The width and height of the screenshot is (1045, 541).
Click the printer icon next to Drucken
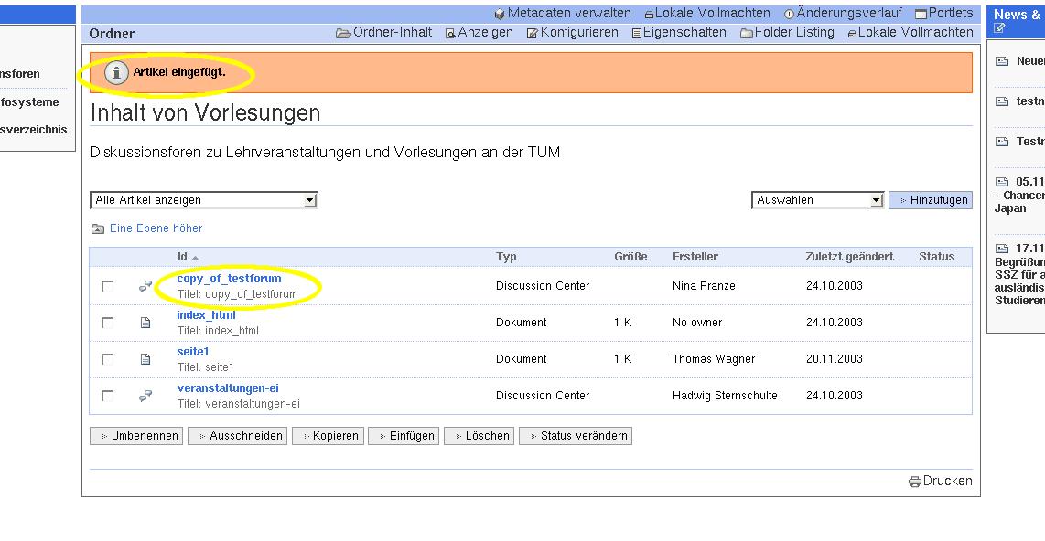(x=914, y=482)
